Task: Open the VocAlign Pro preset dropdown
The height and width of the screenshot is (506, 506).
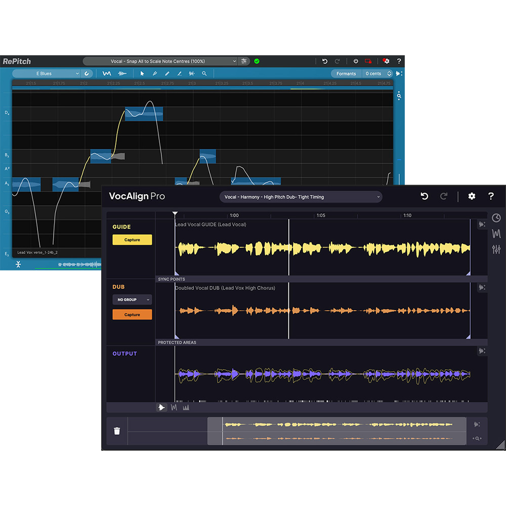Action: 301,197
